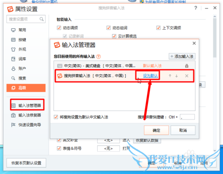This screenshot has width=223, height=174.
Task: Click the shirt icon beside 外观
Action: [x=13, y=49]
